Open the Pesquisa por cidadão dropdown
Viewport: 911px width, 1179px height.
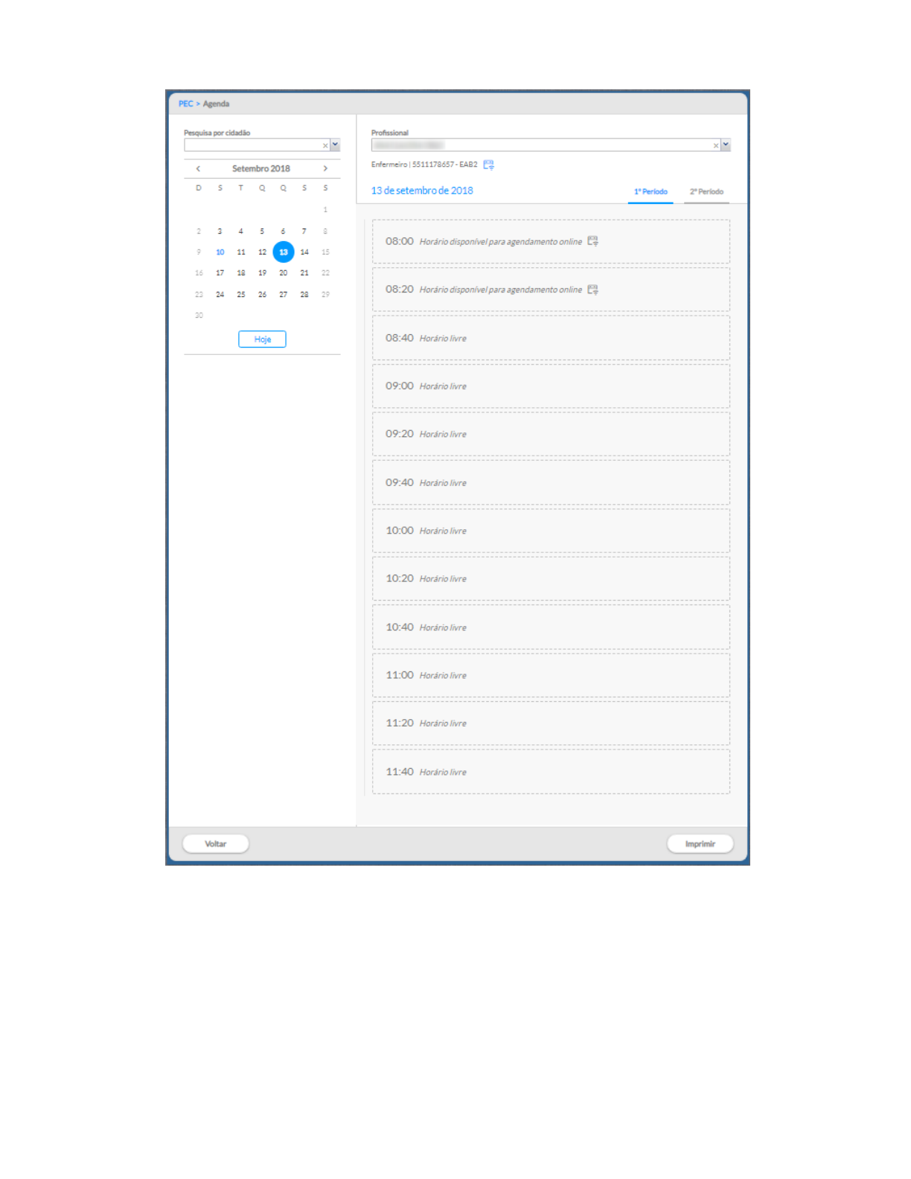[x=336, y=145]
